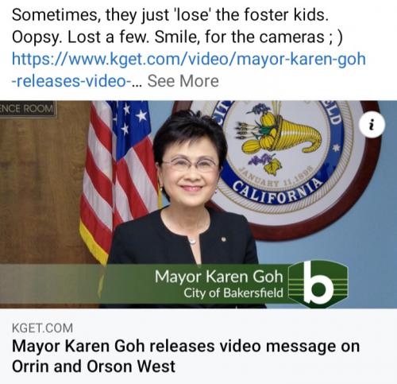Click the Bakersfield 'b' logo badge

[x=318, y=284]
